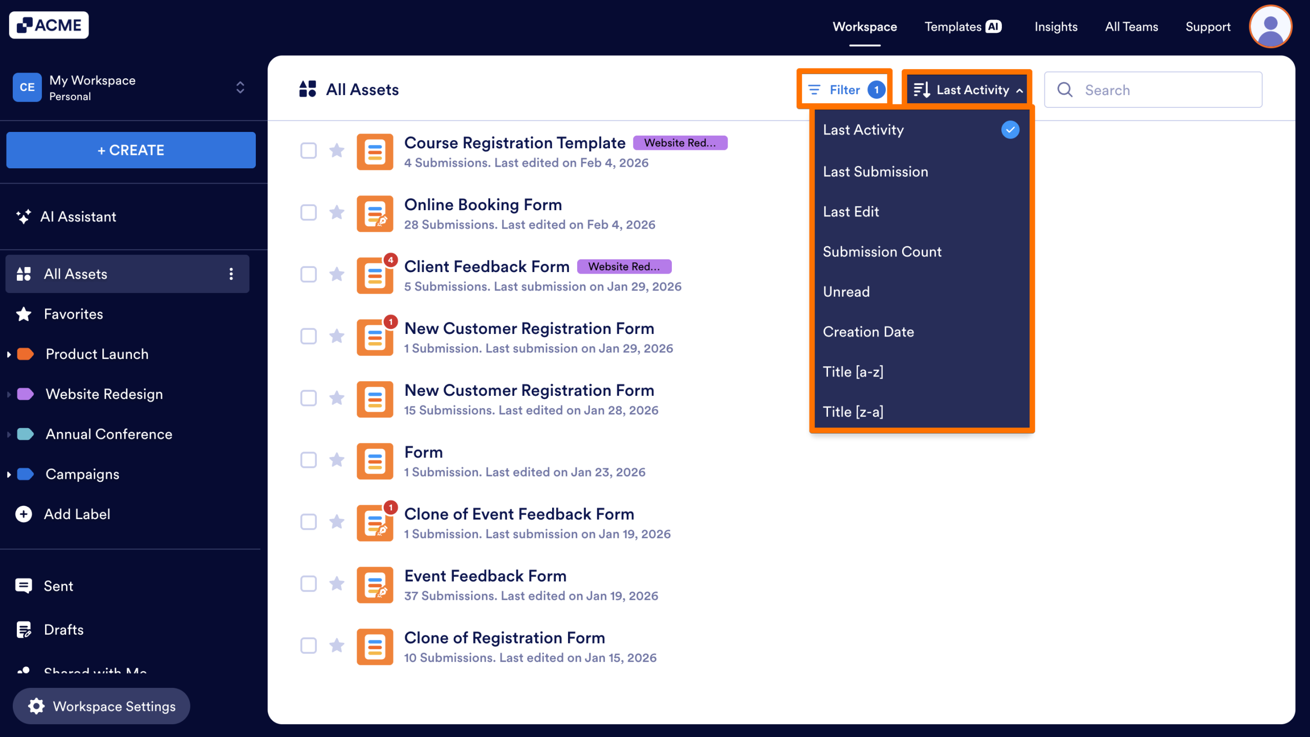Select the All Assets grid icon in sidebar
The width and height of the screenshot is (1310, 737).
[x=24, y=274]
